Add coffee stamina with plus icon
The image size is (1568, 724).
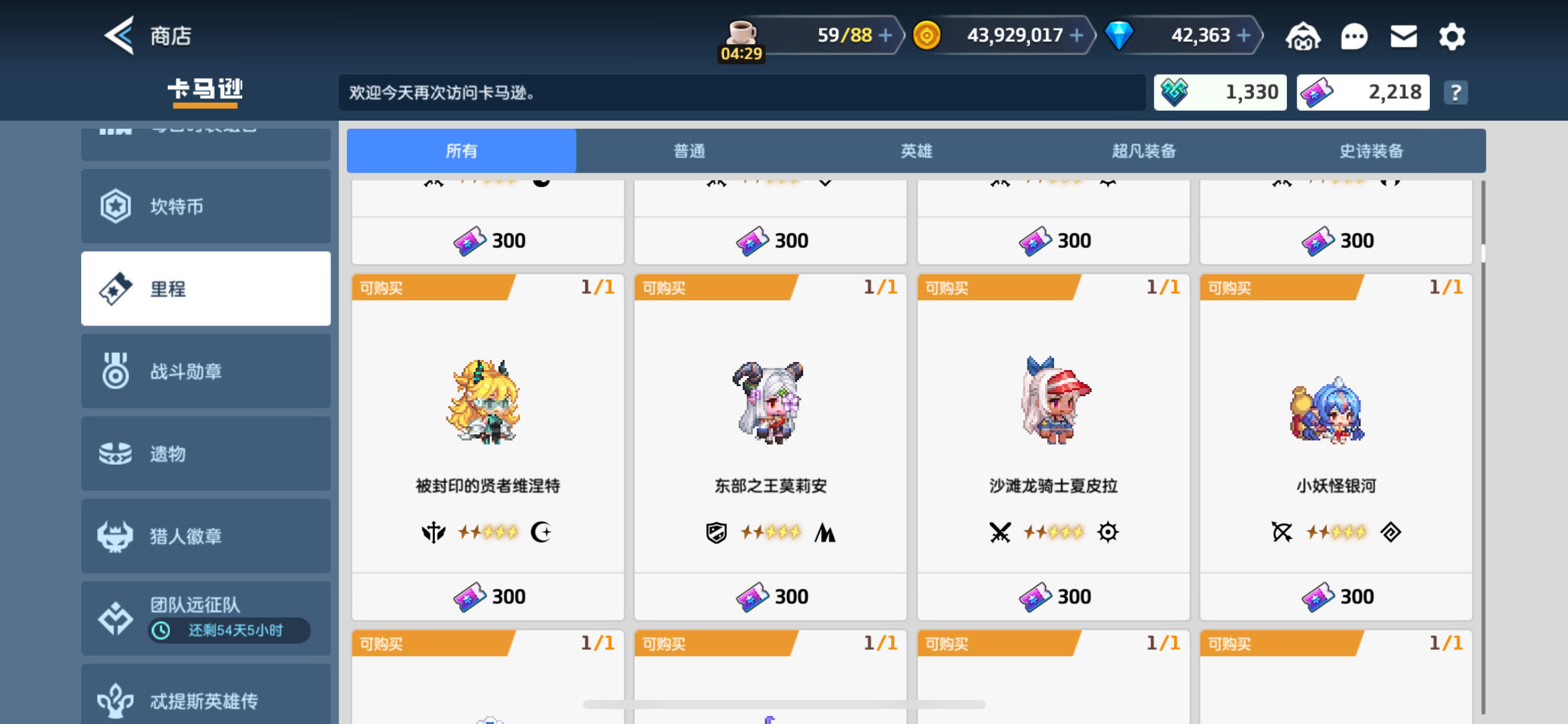point(886,35)
